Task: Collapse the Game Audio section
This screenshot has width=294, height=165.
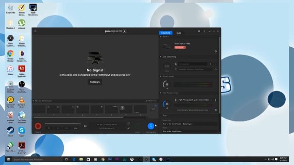Action: pyautogui.click(x=161, y=77)
